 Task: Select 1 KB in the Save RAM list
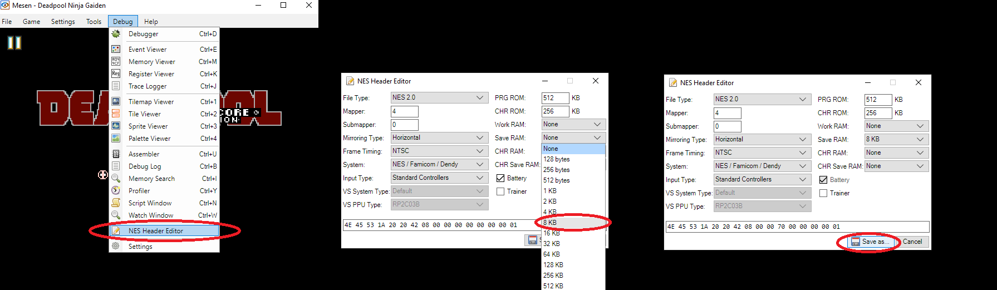573,191
